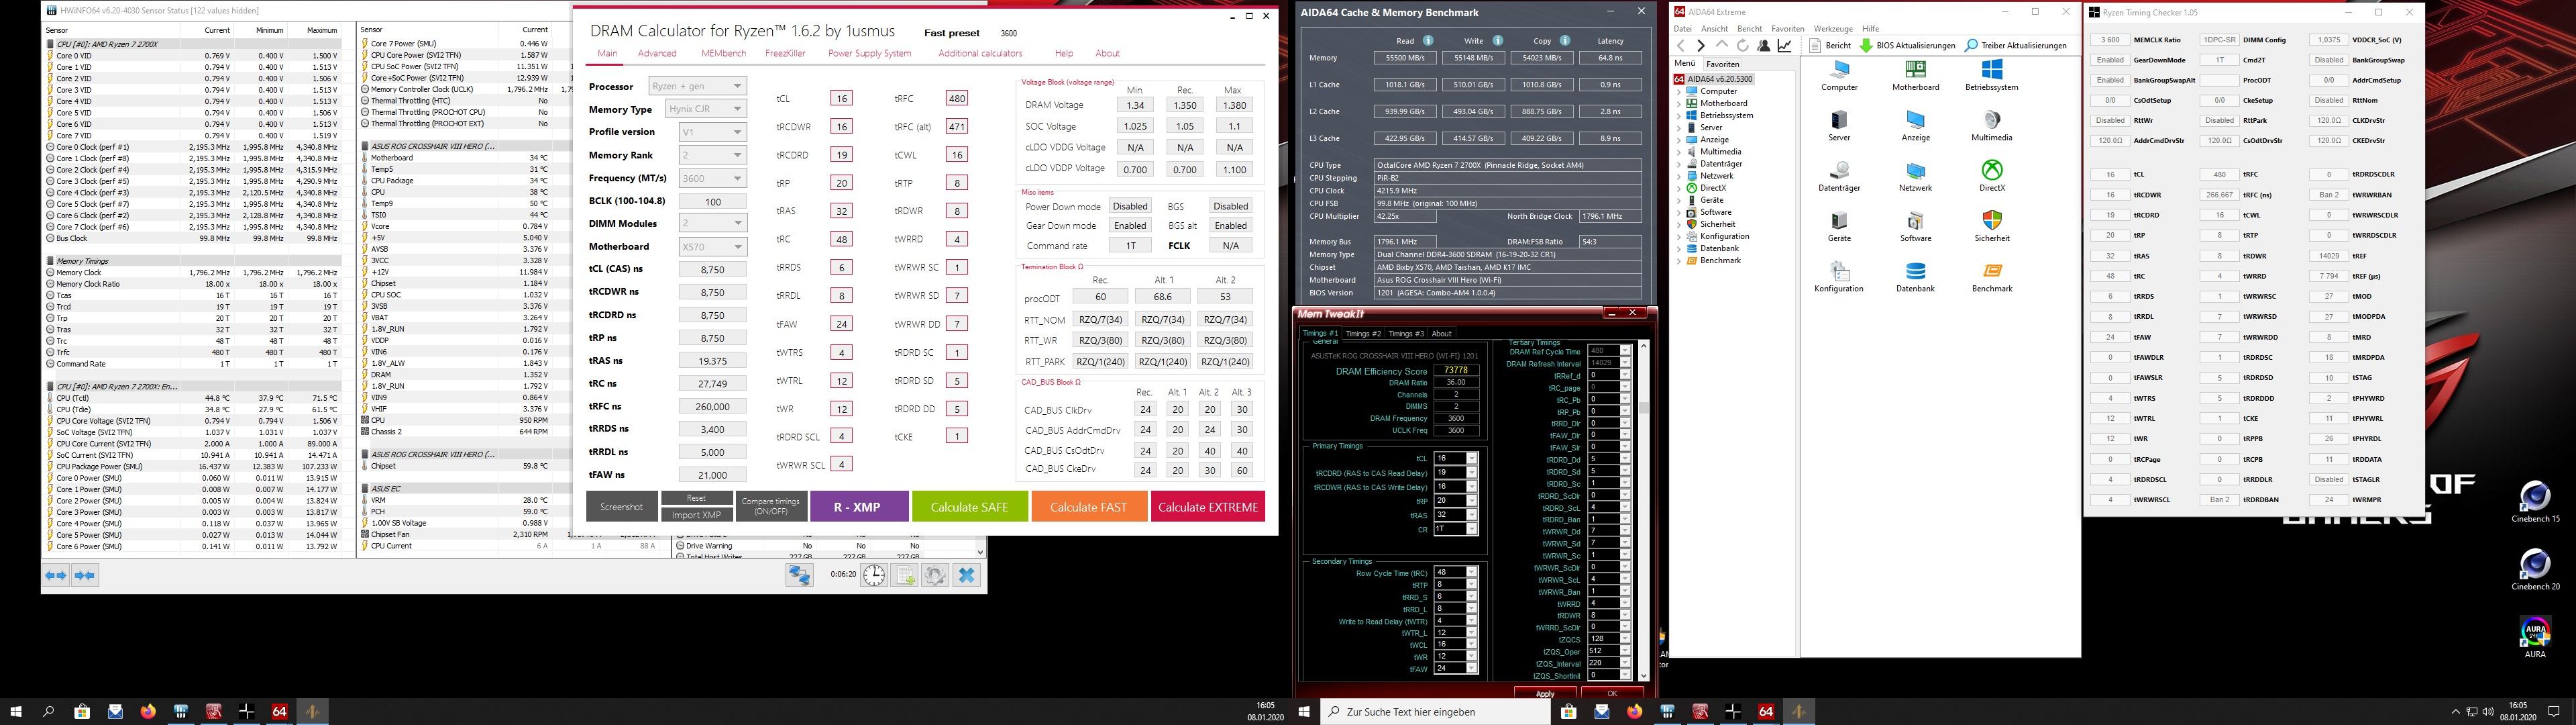Click the tRFC 480 field in DRAM Calculator
Screen dimensions: 2576x725
[x=957, y=98]
